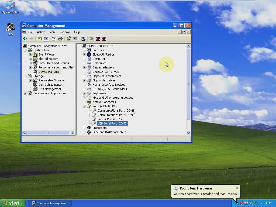Image resolution: width=276 pixels, height=207 pixels.
Task: Open the My Computer desktop icon
Action: pyautogui.click(x=10, y=7)
